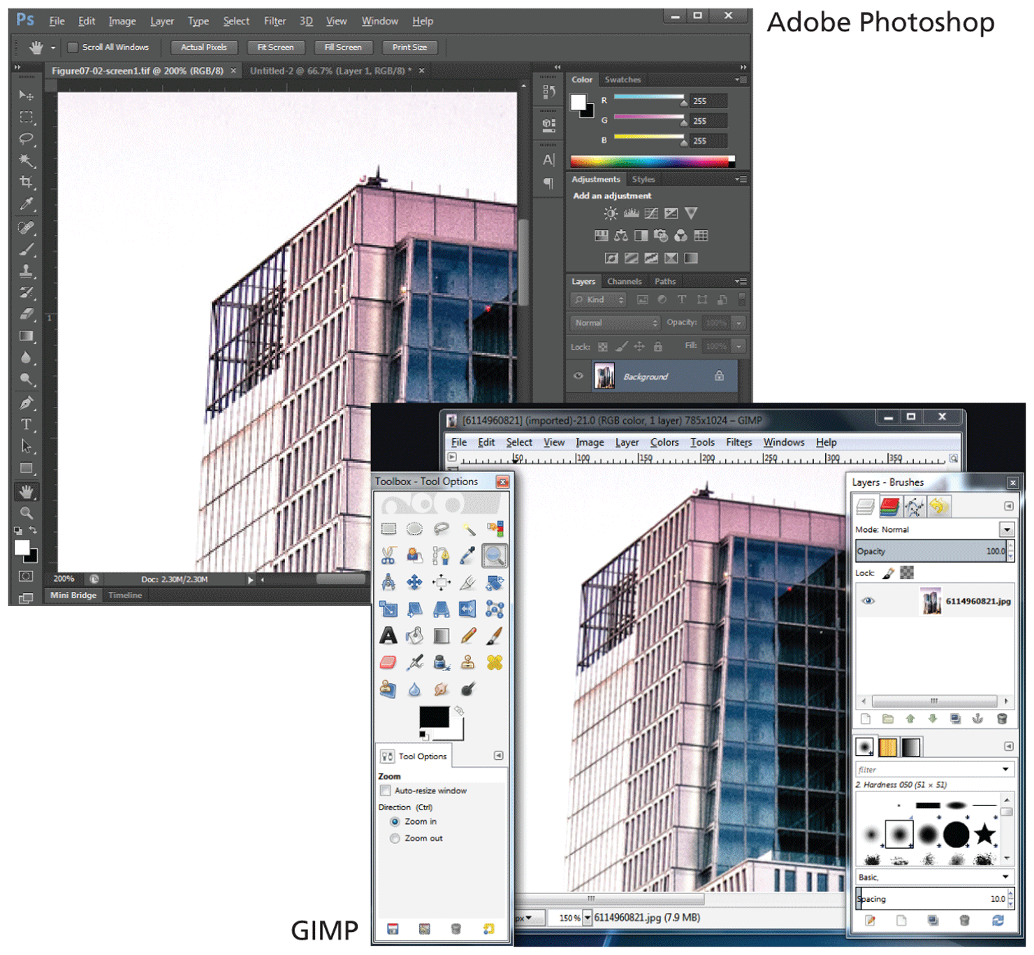Open the GIMP layer Mode dropdown
Screen dimensions: 1034x955
pyautogui.click(x=1006, y=530)
